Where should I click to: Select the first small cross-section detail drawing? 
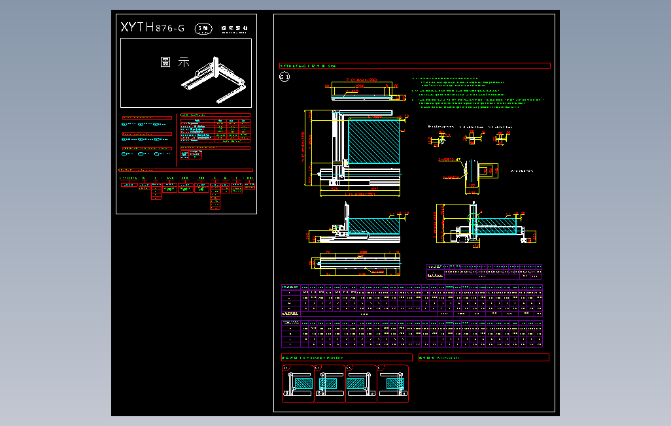tap(439, 139)
